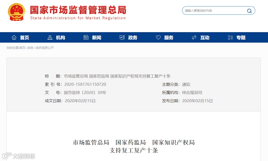Select document number 国市监综〔2020〕30号
Viewport: 268px width, 161px height.
85,93
